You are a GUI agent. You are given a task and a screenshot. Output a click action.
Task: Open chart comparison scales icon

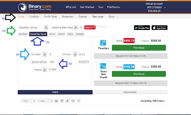(x=62, y=101)
